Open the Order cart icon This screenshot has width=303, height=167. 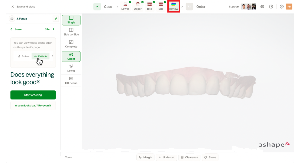click(189, 7)
